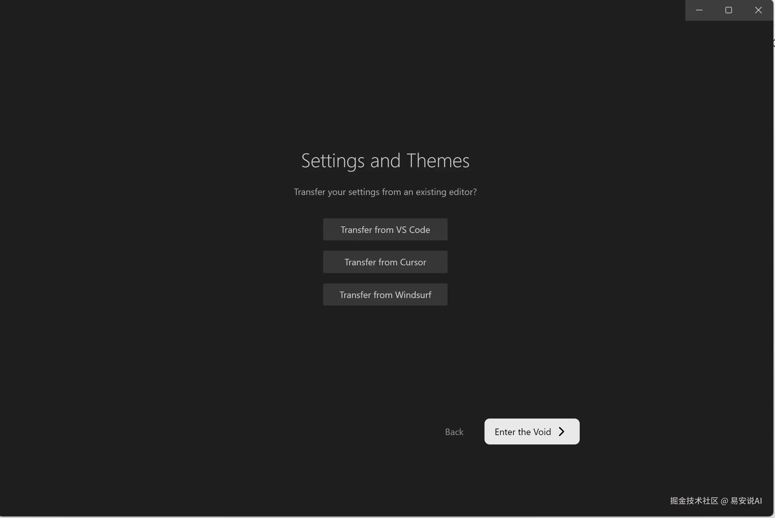This screenshot has width=775, height=518.
Task: Go Back to the previous onboarding step
Action: pyautogui.click(x=454, y=432)
